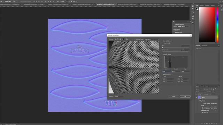The image size is (223, 125).
Task: Click the Blur slider track
Action: click(x=176, y=48)
